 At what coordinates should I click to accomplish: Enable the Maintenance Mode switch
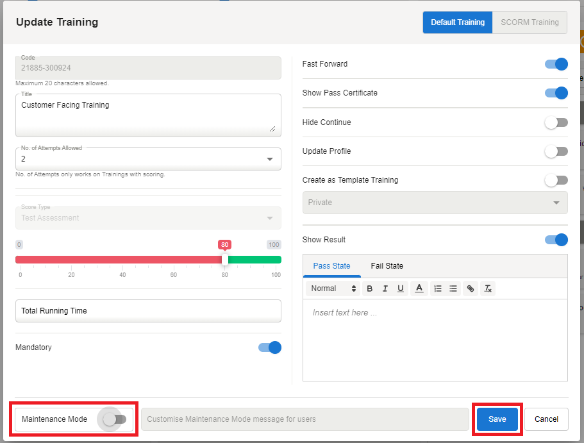point(115,419)
